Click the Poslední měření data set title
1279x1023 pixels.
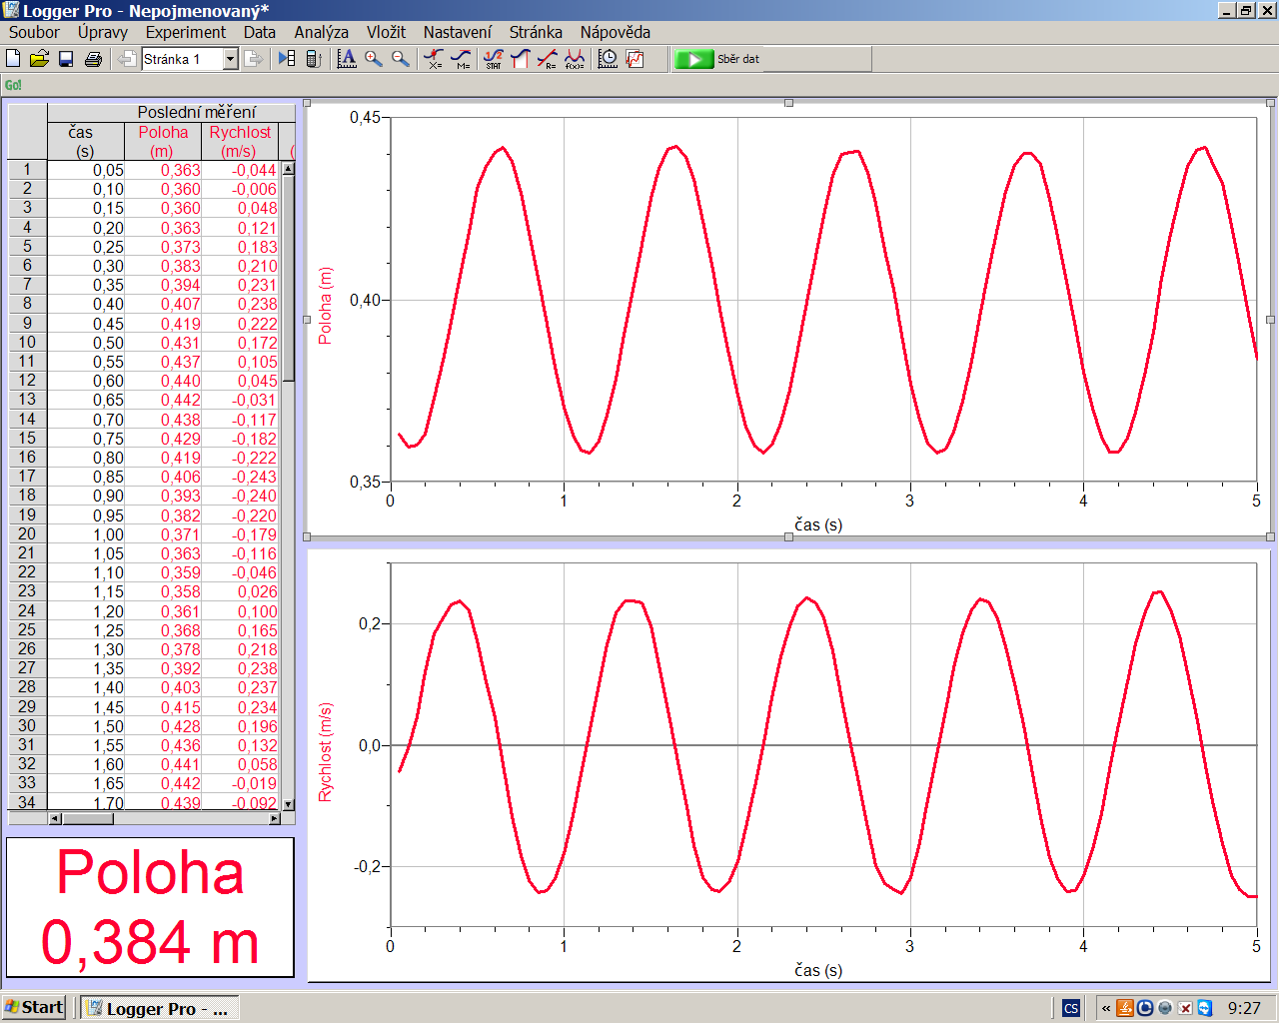point(197,112)
